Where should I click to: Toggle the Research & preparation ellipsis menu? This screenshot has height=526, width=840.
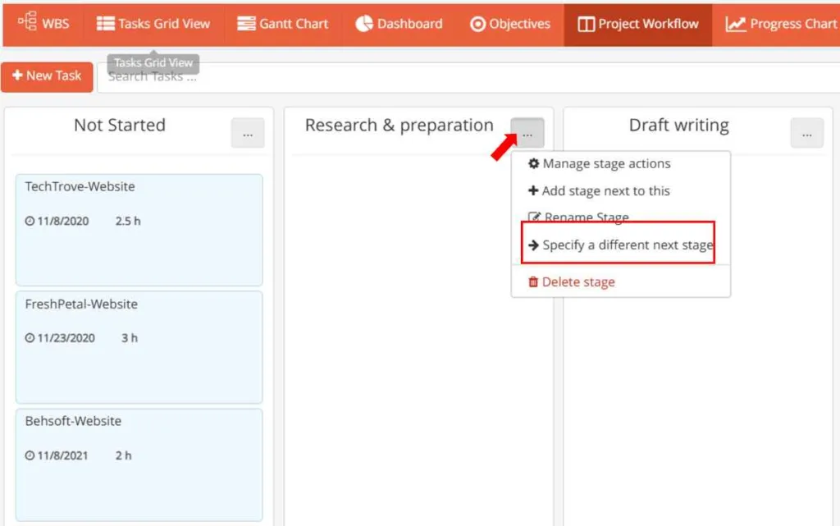527,133
